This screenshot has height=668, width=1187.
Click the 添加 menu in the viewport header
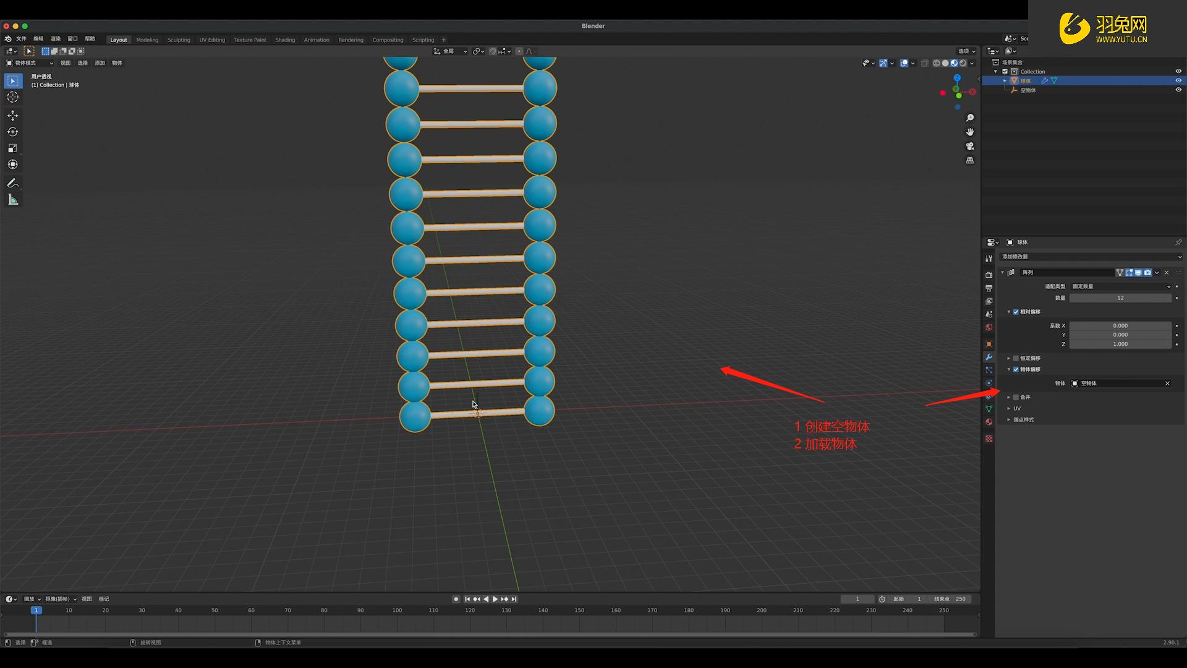point(100,62)
